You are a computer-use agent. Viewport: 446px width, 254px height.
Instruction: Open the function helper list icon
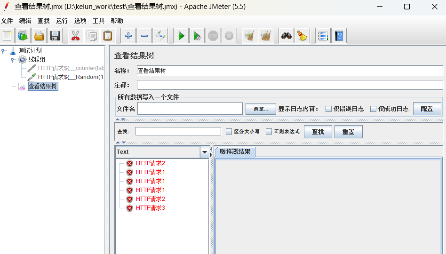coord(323,36)
